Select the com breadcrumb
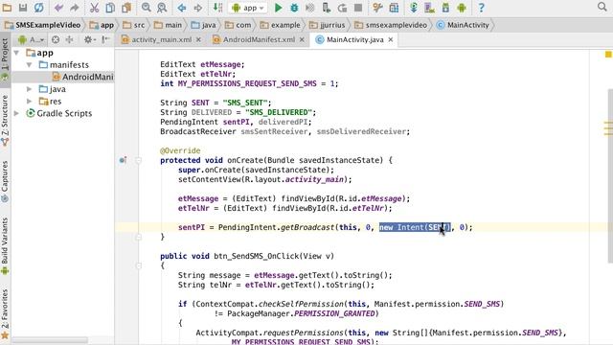 [238, 25]
